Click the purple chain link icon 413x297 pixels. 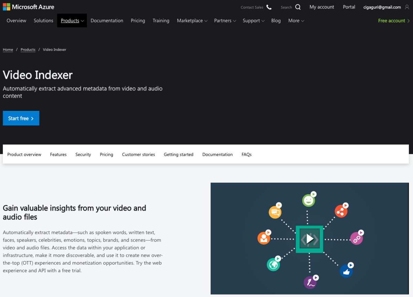(357, 238)
